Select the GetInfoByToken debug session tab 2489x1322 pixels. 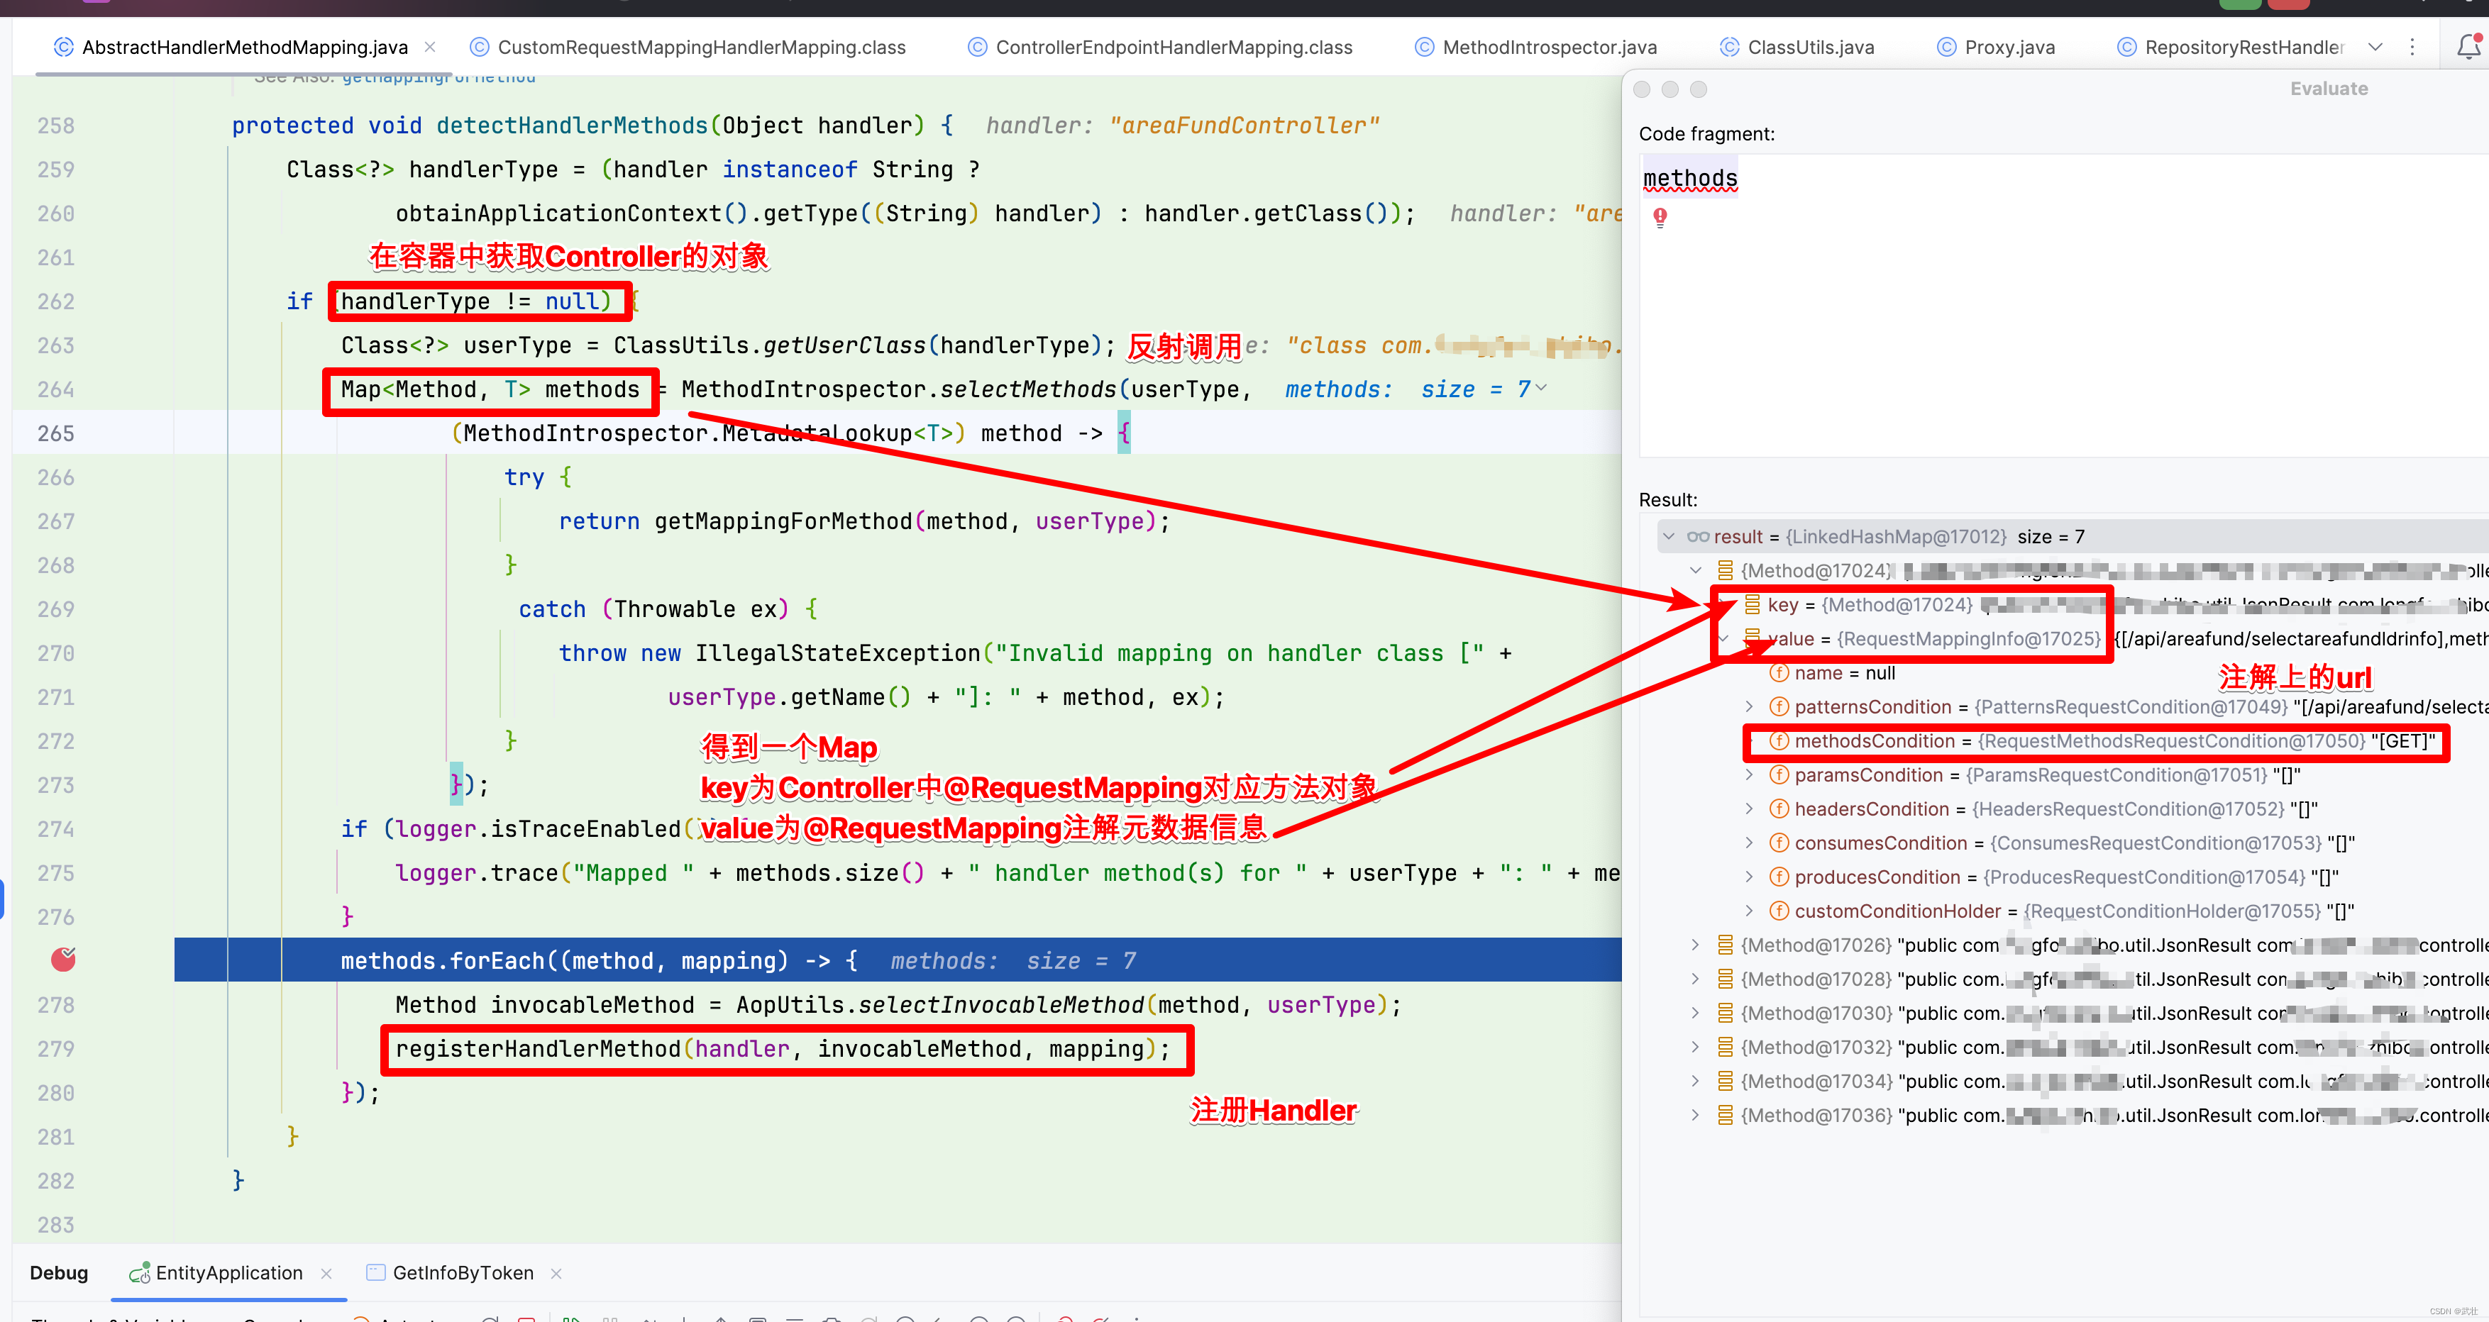point(463,1273)
